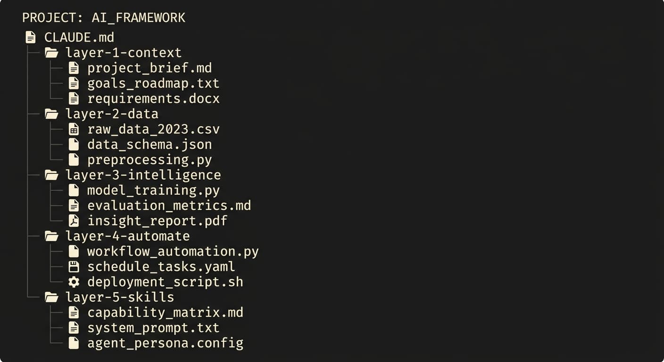Click the project_brief.md file icon
The image size is (664, 362).
tap(74, 68)
